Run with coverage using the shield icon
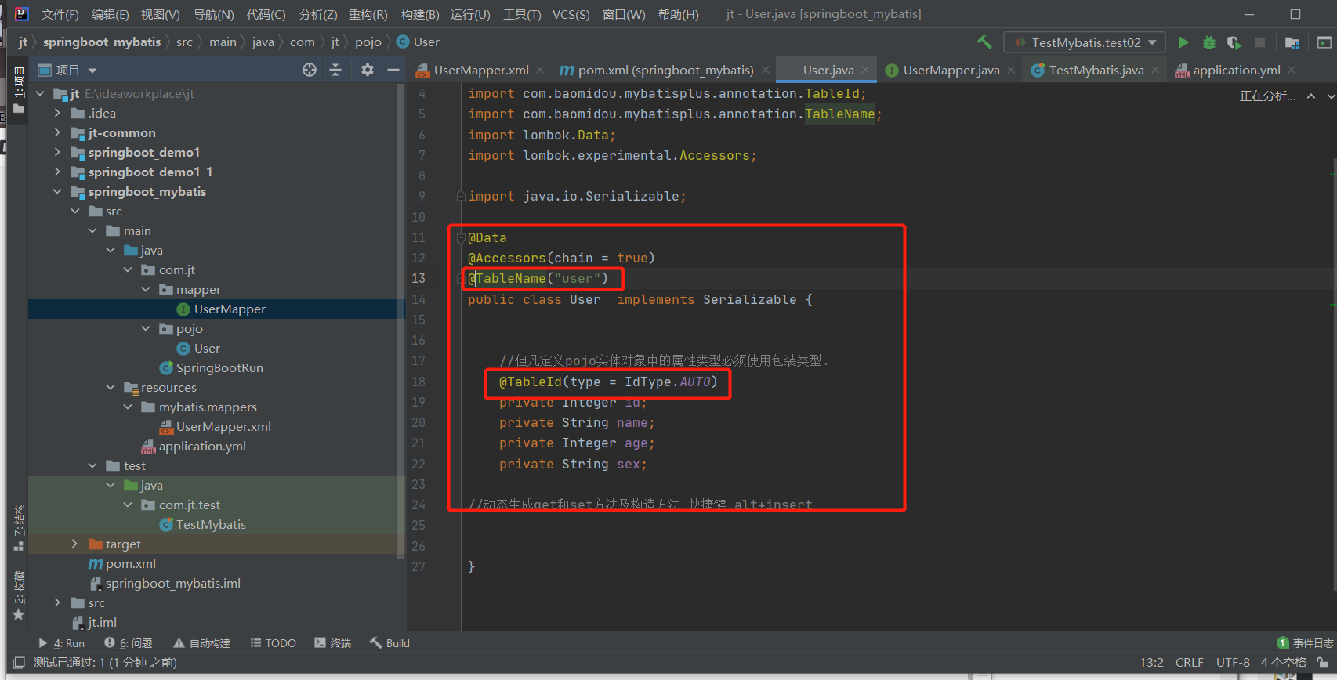 [1234, 42]
